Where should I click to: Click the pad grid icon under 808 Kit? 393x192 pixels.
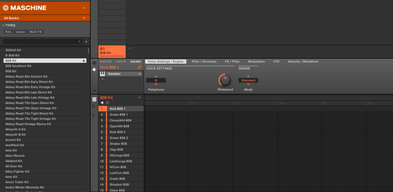pos(107,103)
